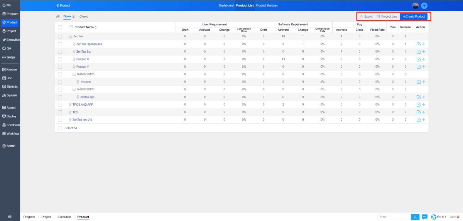Viewport: 463px width, 221px height.
Task: Focus the search input field at bottom
Action: click(x=394, y=217)
